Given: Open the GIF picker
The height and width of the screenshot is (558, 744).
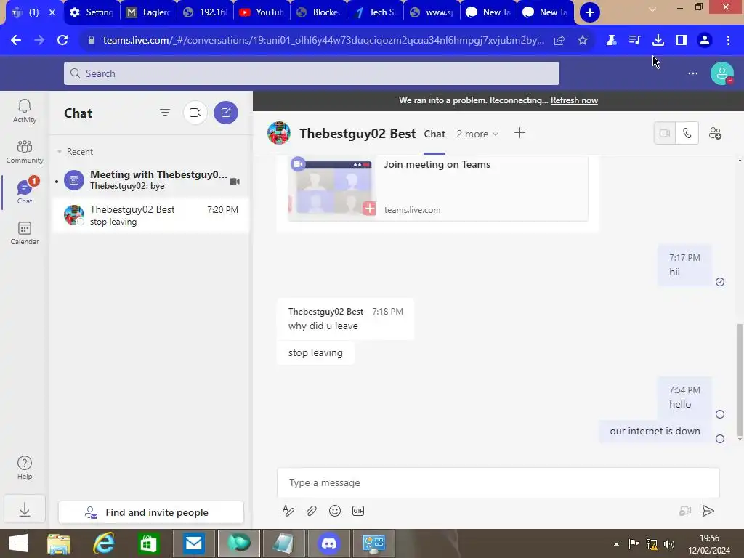Looking at the screenshot, I should [358, 511].
